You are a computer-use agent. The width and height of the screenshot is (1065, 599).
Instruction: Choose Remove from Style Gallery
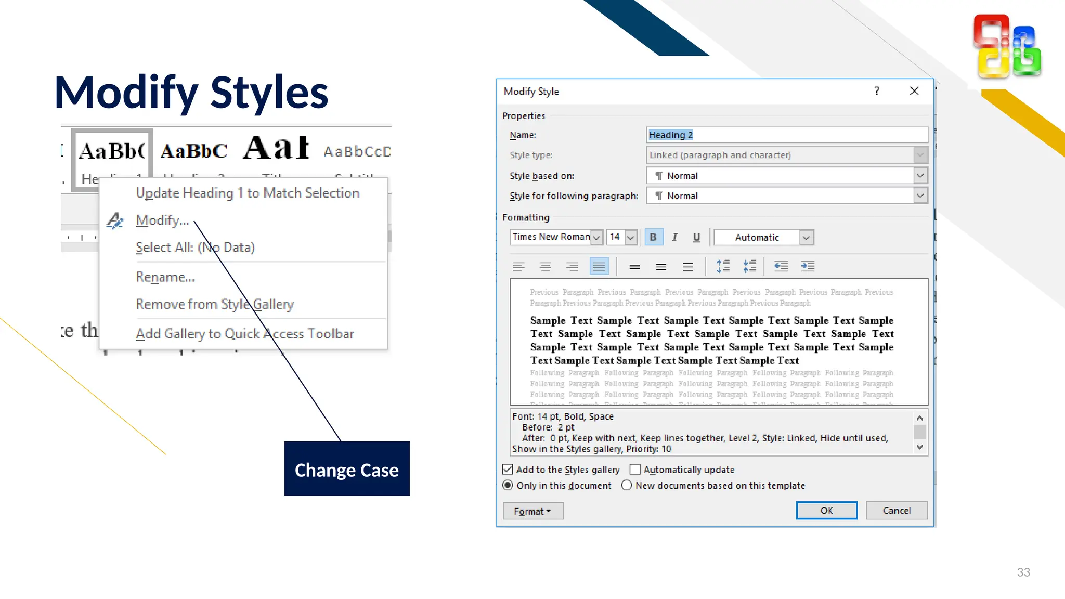[243, 304]
